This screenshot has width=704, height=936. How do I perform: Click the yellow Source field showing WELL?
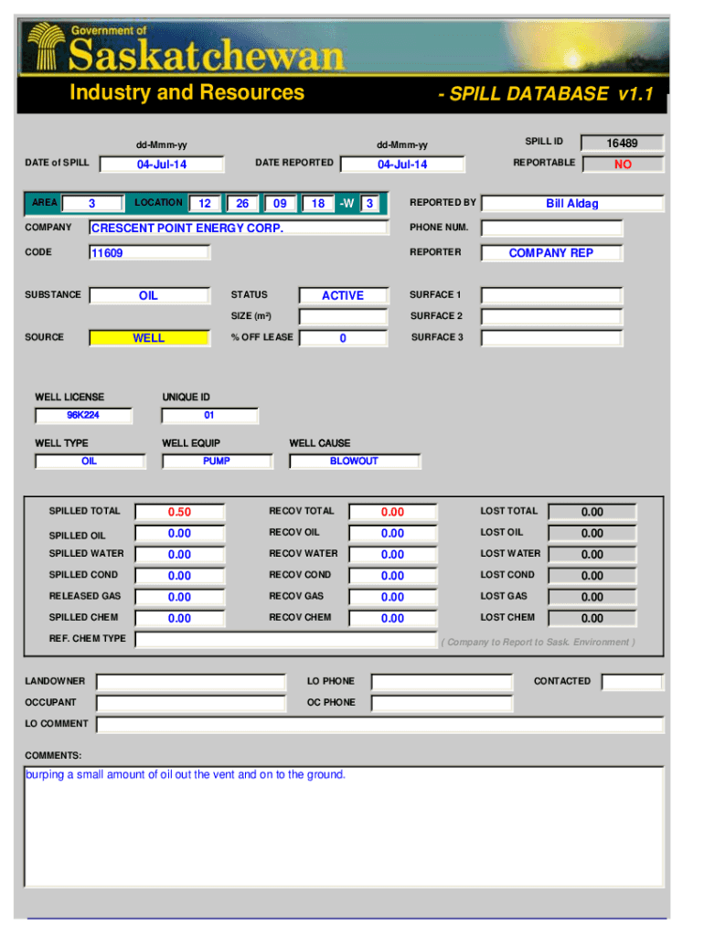click(x=148, y=338)
